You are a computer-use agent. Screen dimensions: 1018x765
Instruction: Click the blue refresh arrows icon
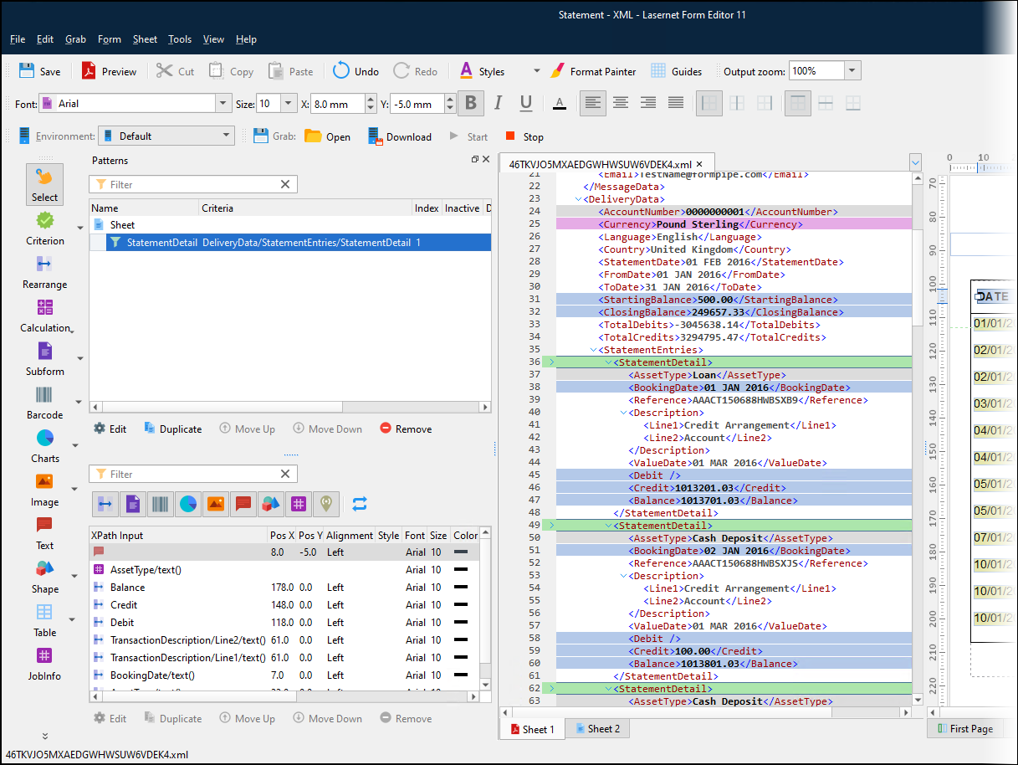click(x=360, y=504)
